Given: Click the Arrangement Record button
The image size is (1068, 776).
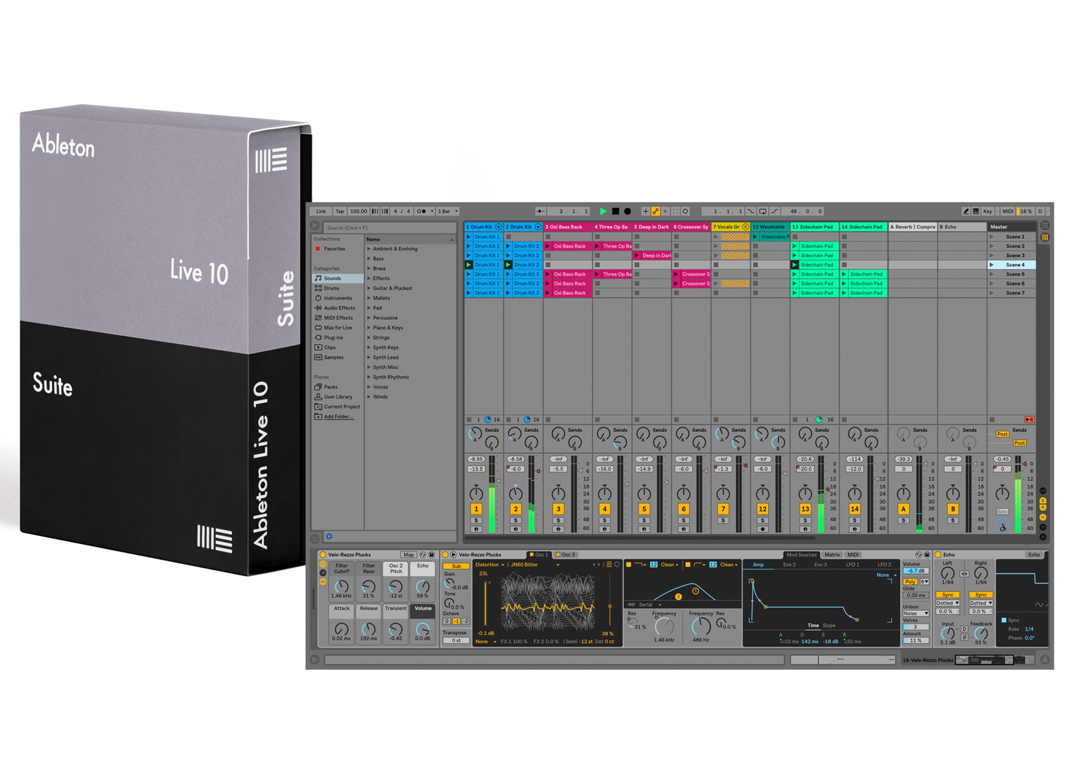Looking at the screenshot, I should pos(627,211).
